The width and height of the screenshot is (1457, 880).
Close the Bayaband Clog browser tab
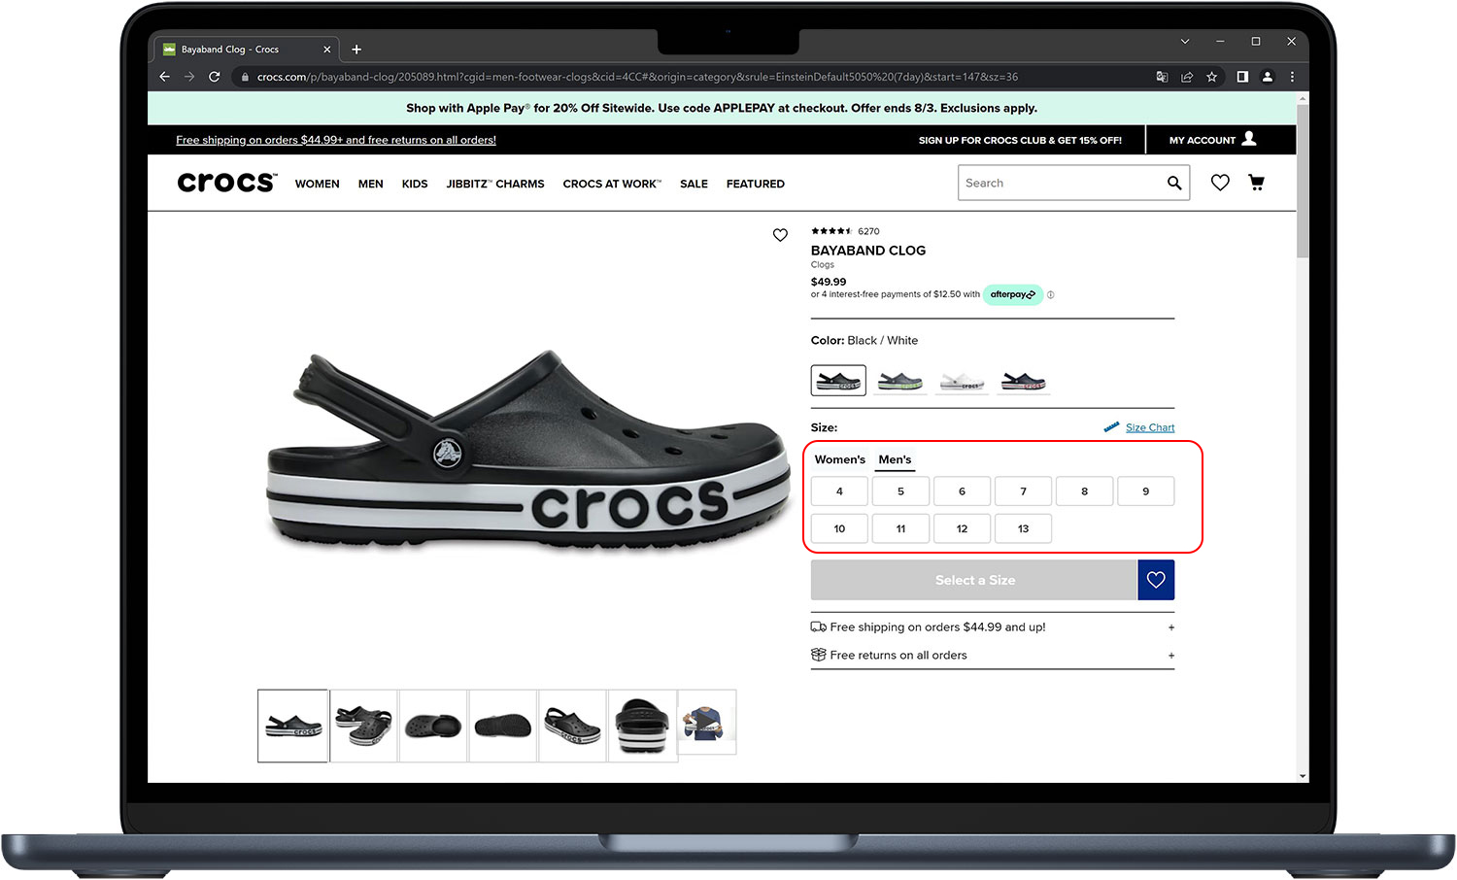click(327, 50)
